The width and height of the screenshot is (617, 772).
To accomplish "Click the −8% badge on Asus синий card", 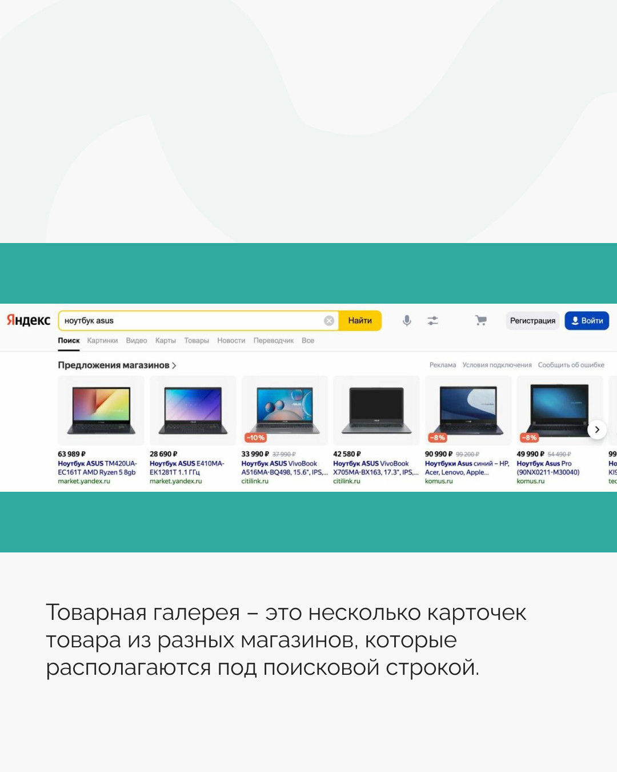I will click(x=438, y=438).
